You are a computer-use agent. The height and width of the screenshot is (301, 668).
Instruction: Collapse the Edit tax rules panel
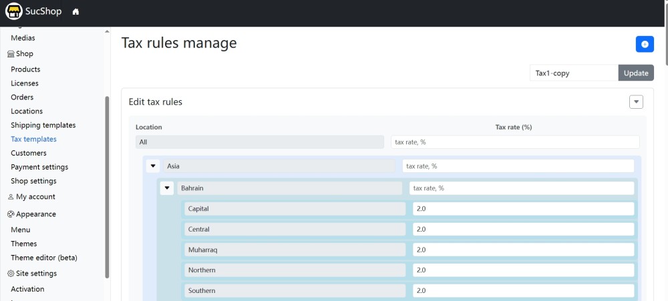(x=637, y=102)
